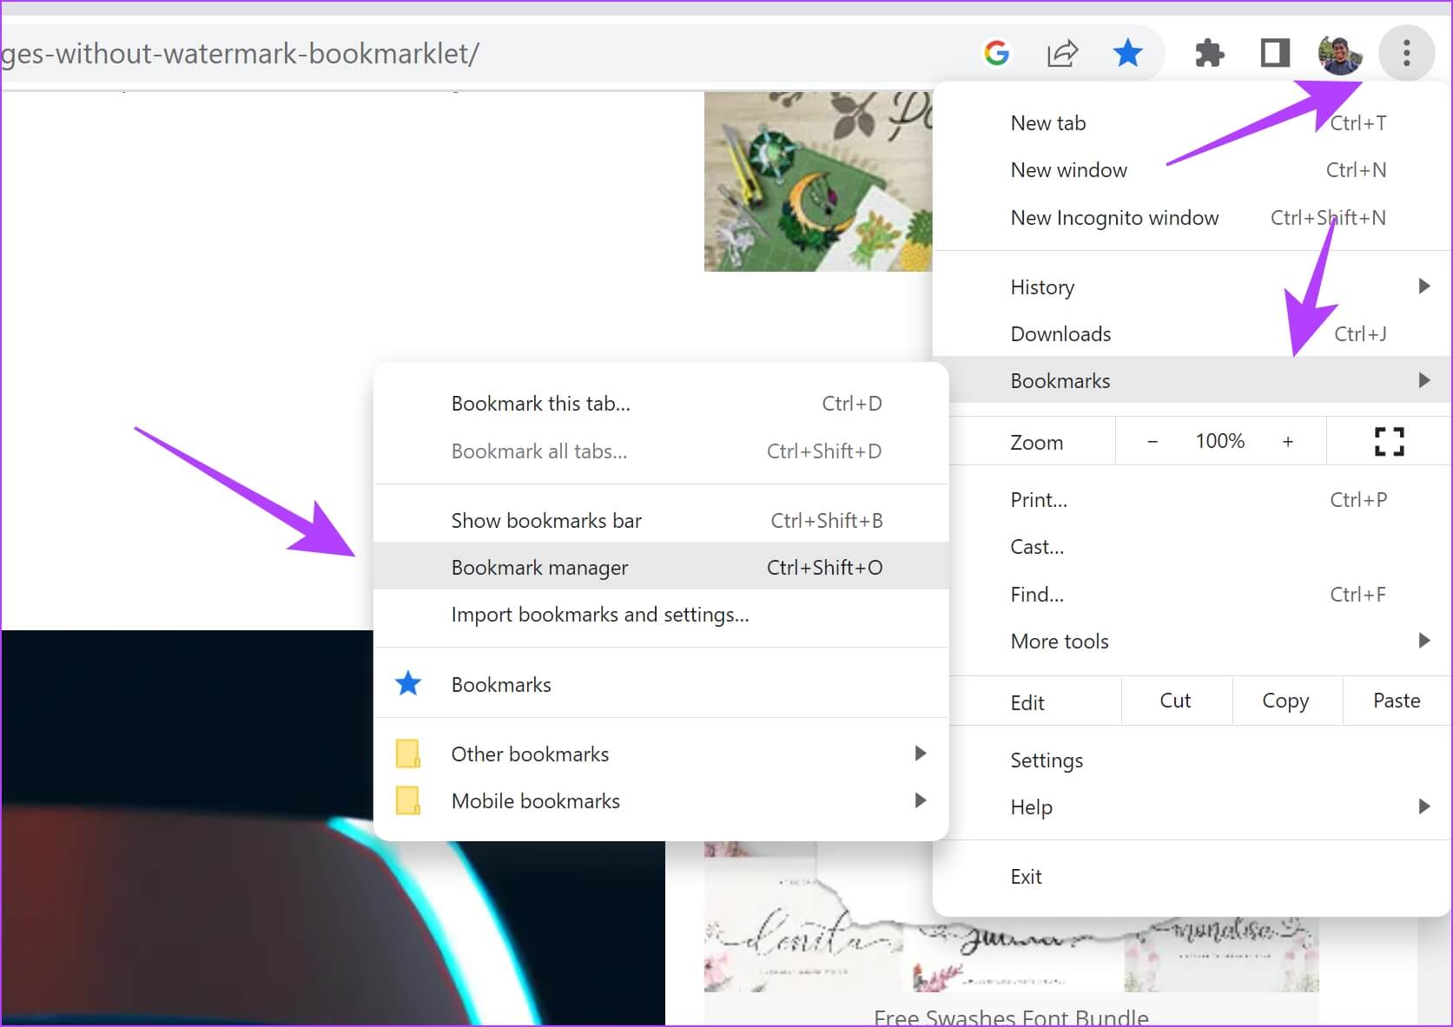The image size is (1453, 1027).
Task: Open a New Incognito window
Action: pos(1192,218)
